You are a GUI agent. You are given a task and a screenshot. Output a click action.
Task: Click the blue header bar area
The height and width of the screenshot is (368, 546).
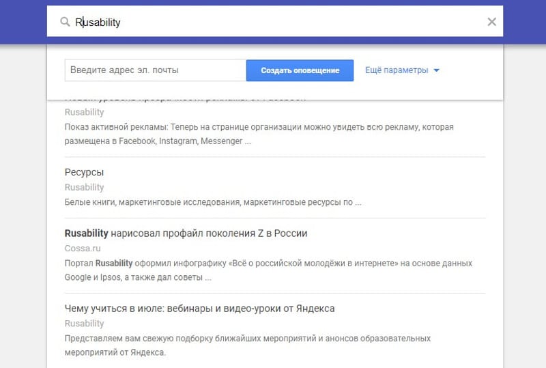coord(23,22)
